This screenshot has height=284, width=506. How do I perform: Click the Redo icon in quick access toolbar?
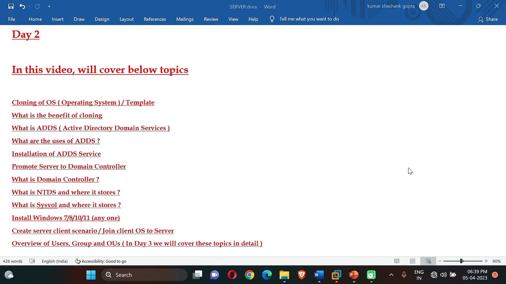tap(38, 6)
